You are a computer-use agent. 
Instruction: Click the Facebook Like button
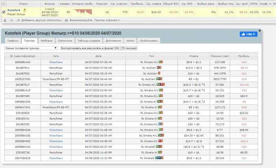[248, 34]
